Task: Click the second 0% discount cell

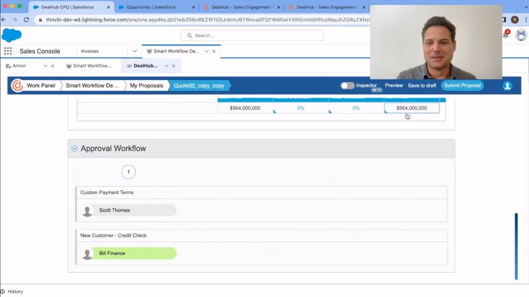Action: [356, 108]
